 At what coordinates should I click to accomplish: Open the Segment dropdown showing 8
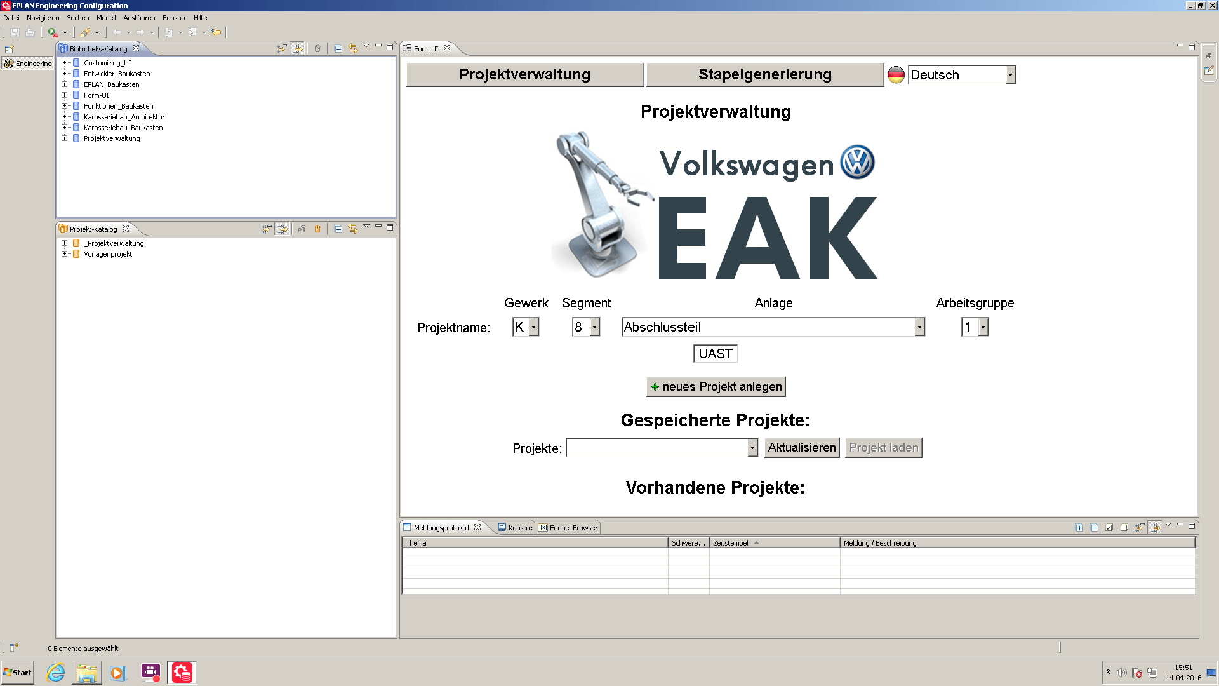coord(594,326)
